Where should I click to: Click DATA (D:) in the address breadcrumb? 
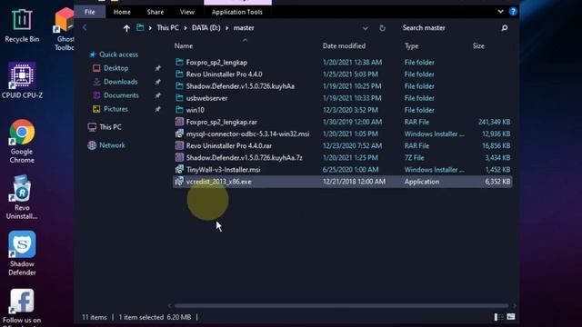pos(206,28)
